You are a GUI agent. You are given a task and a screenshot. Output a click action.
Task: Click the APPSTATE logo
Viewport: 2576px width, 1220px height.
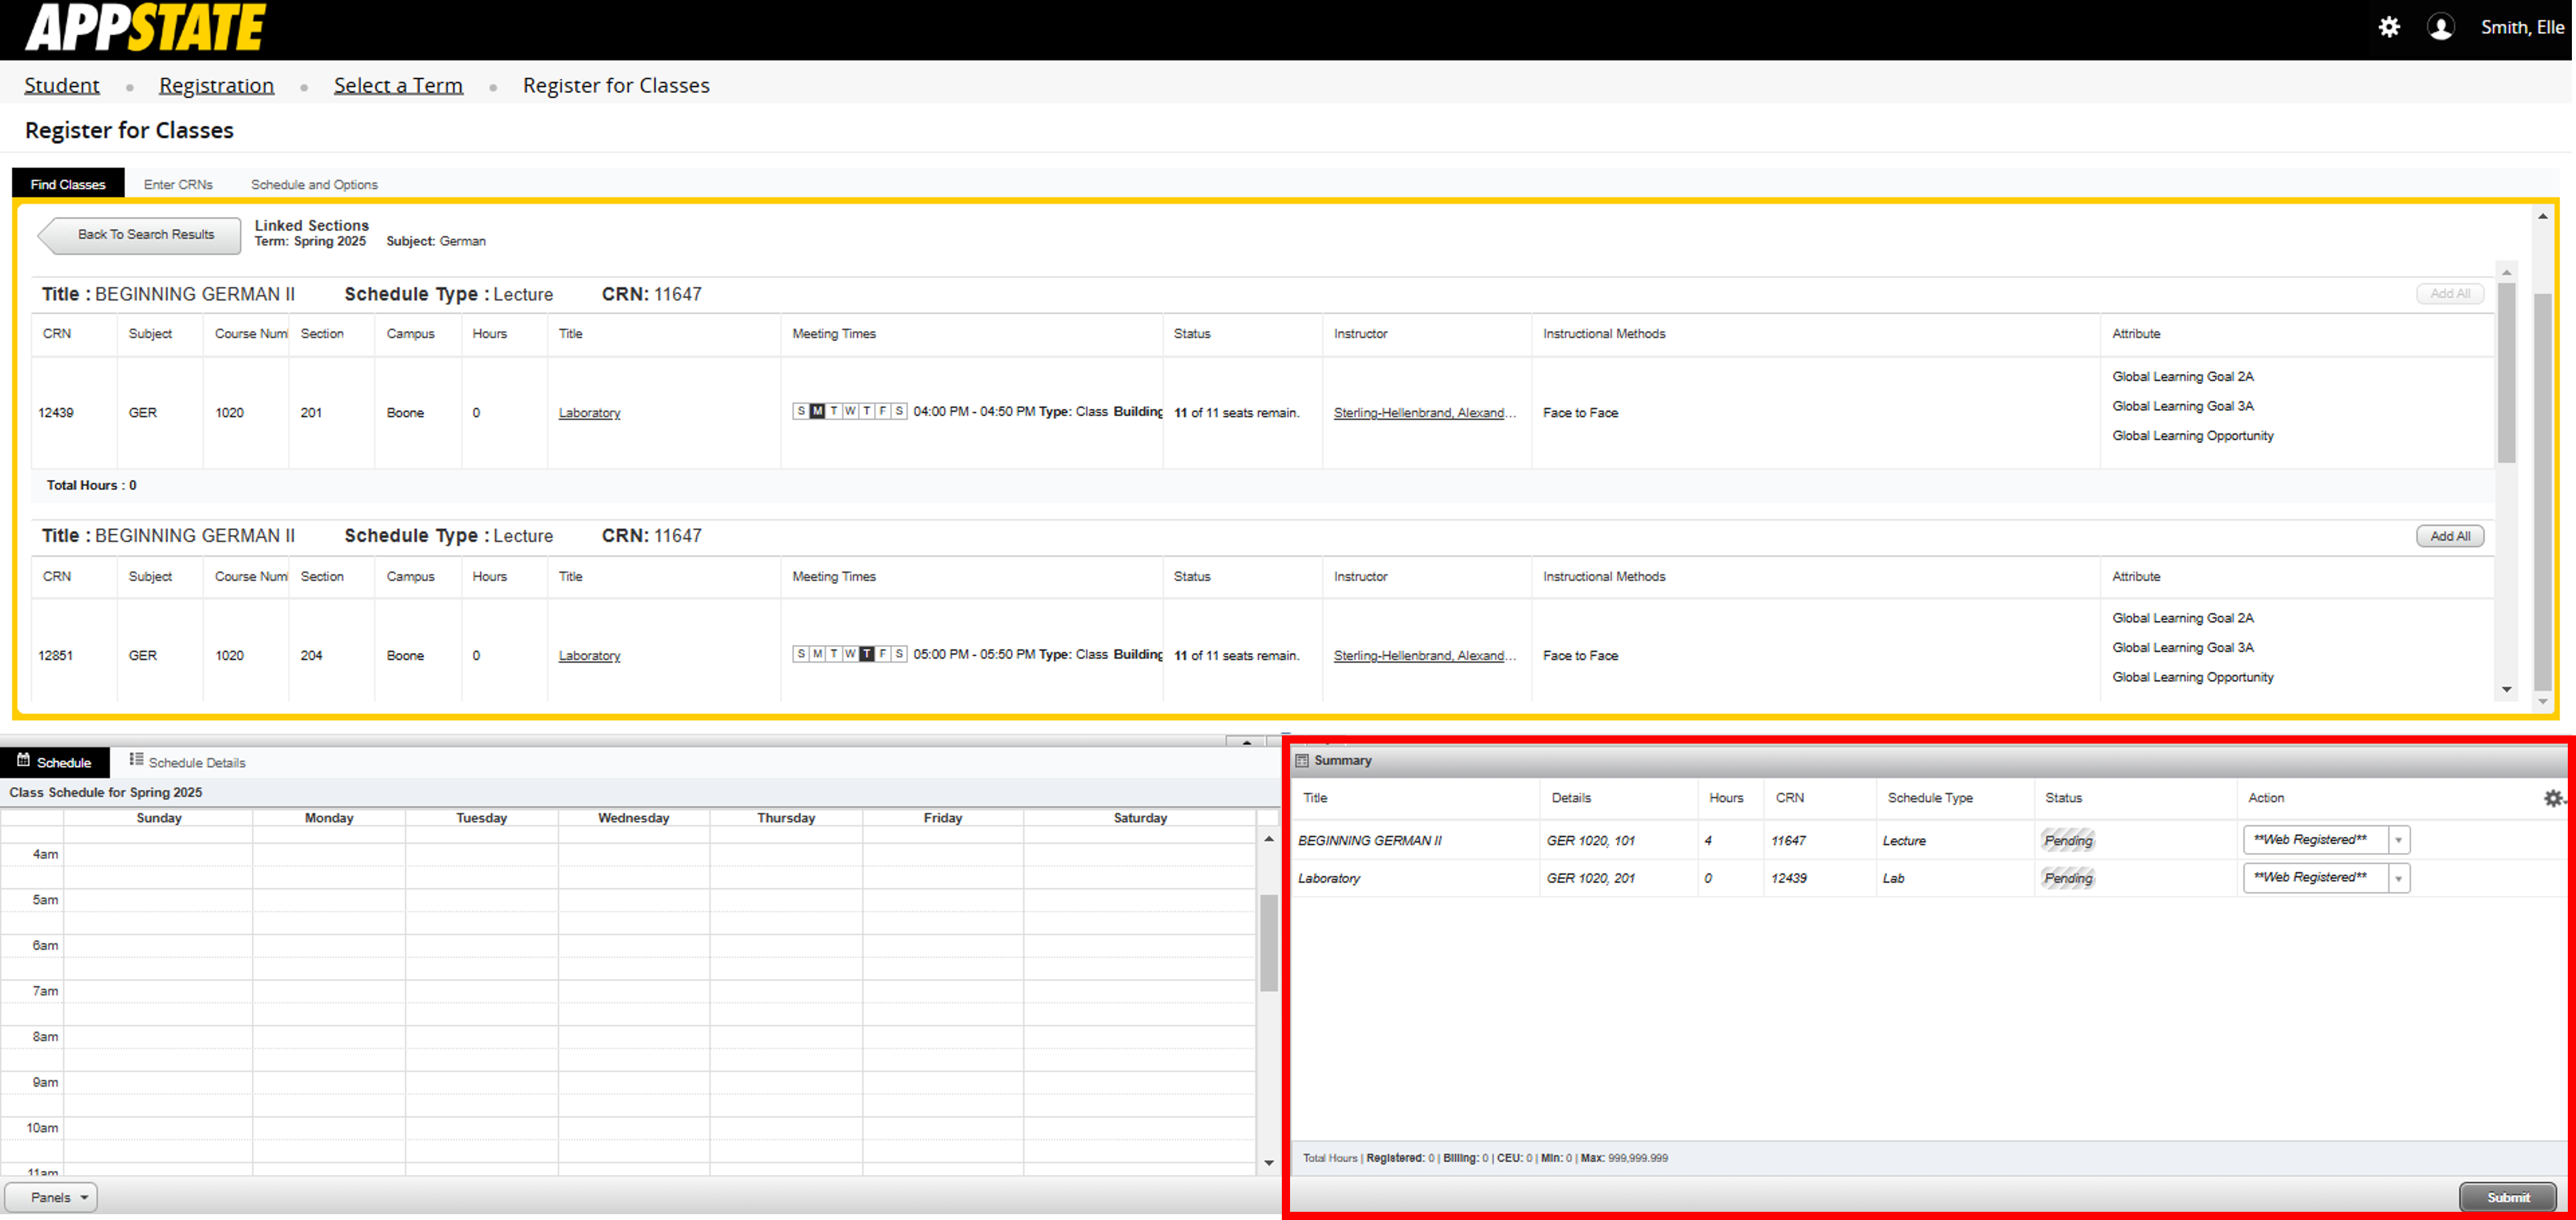[145, 27]
